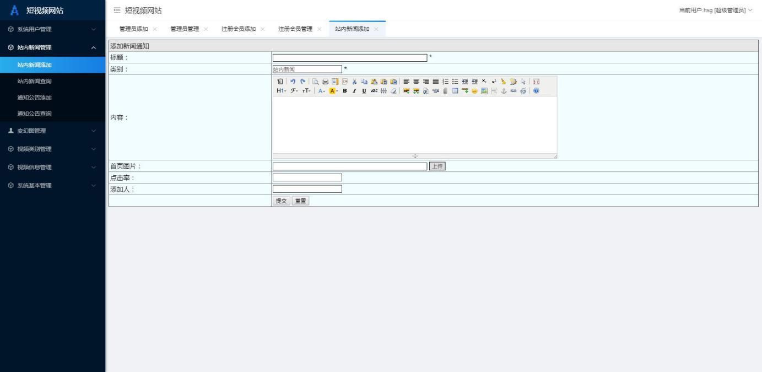Image resolution: width=762 pixels, height=372 pixels.
Task: Insert a template via editor toolbar
Action: pos(334,82)
